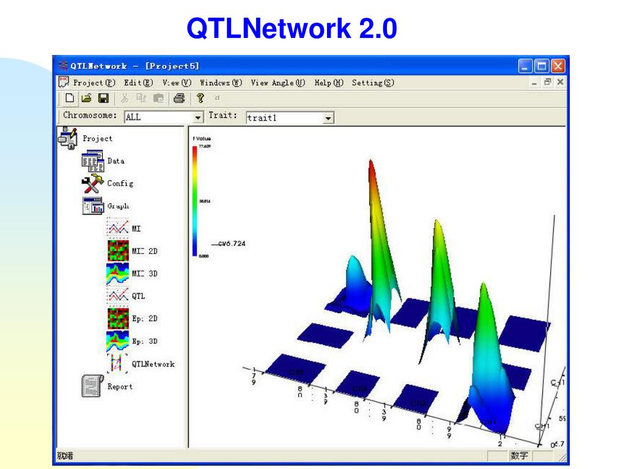Click the Open folder toolbar icon
Screen dimensions: 626x469
pos(86,98)
